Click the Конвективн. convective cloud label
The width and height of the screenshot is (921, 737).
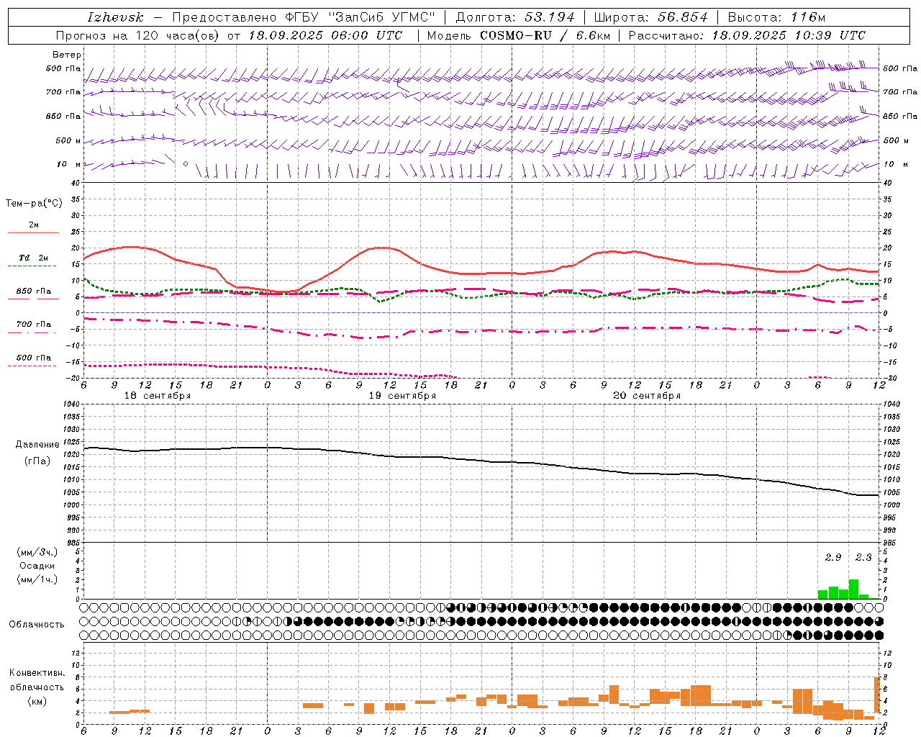tap(37, 673)
